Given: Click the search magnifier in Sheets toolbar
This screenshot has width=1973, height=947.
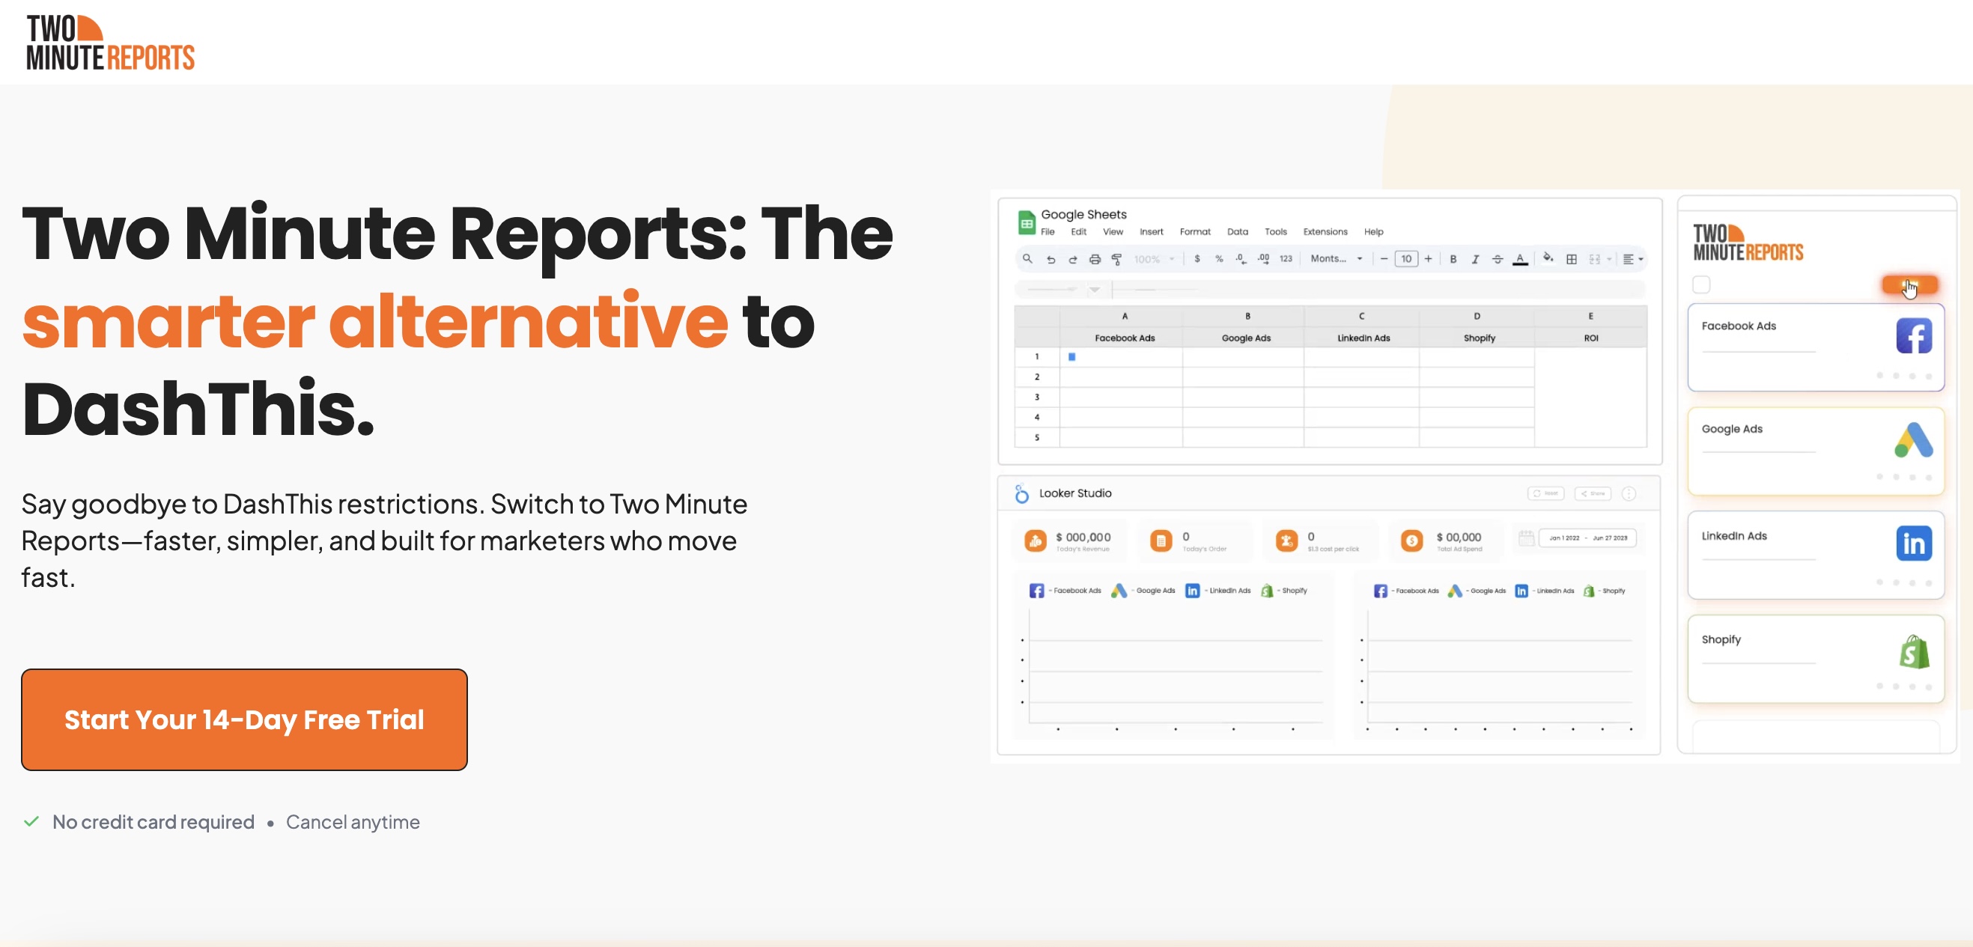Looking at the screenshot, I should click(1028, 259).
